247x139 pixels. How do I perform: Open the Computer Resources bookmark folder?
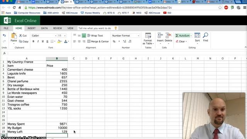[27, 13]
